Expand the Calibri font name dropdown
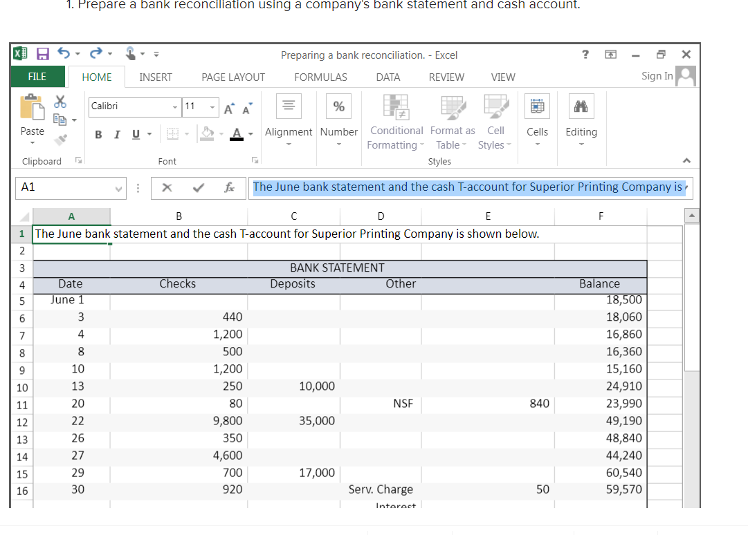This screenshot has height=535, width=748. (x=175, y=106)
